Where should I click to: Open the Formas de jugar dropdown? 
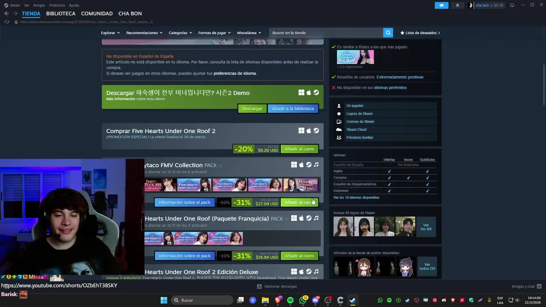(x=215, y=33)
